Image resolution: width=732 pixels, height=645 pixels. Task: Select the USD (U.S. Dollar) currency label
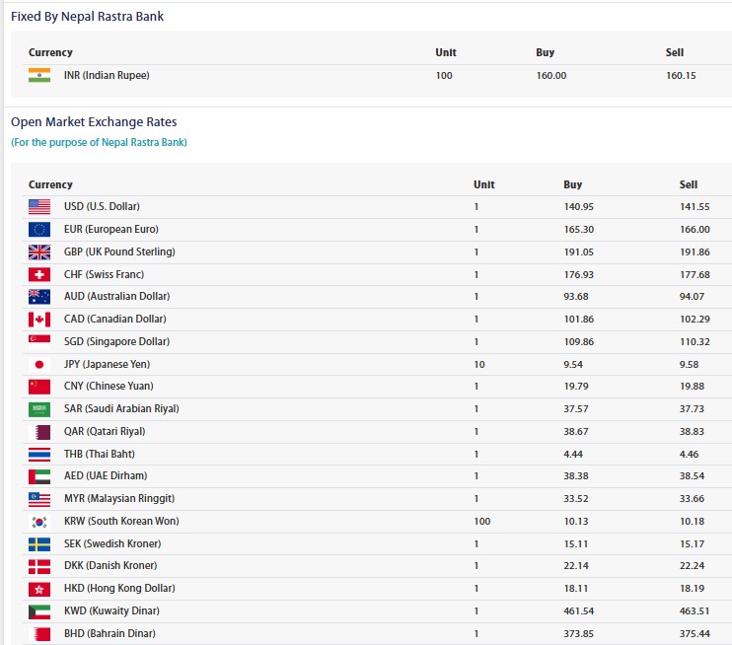point(102,207)
